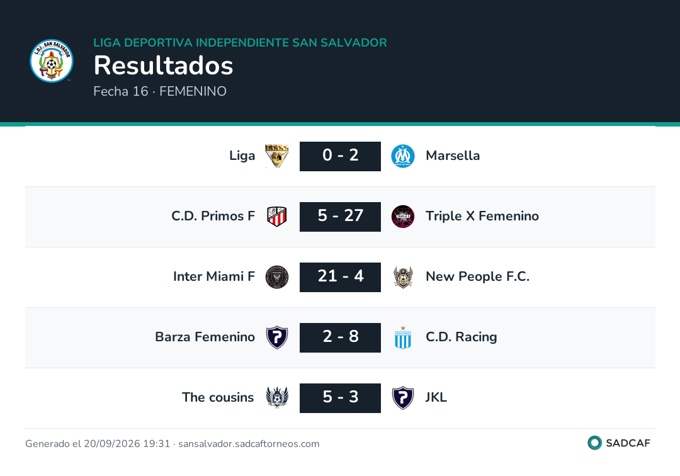Click the New People F.C. badge
The height and width of the screenshot is (476, 680).
(x=403, y=277)
